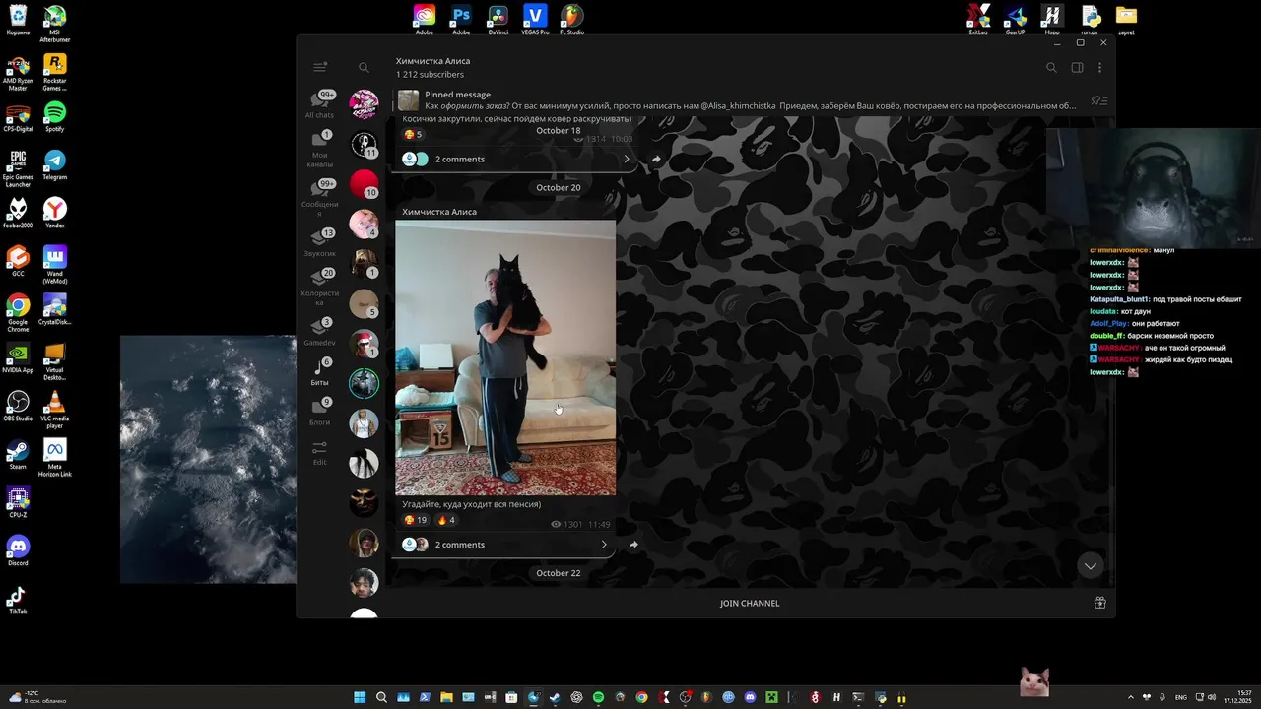Switch ENG input language in tray

1181,697
